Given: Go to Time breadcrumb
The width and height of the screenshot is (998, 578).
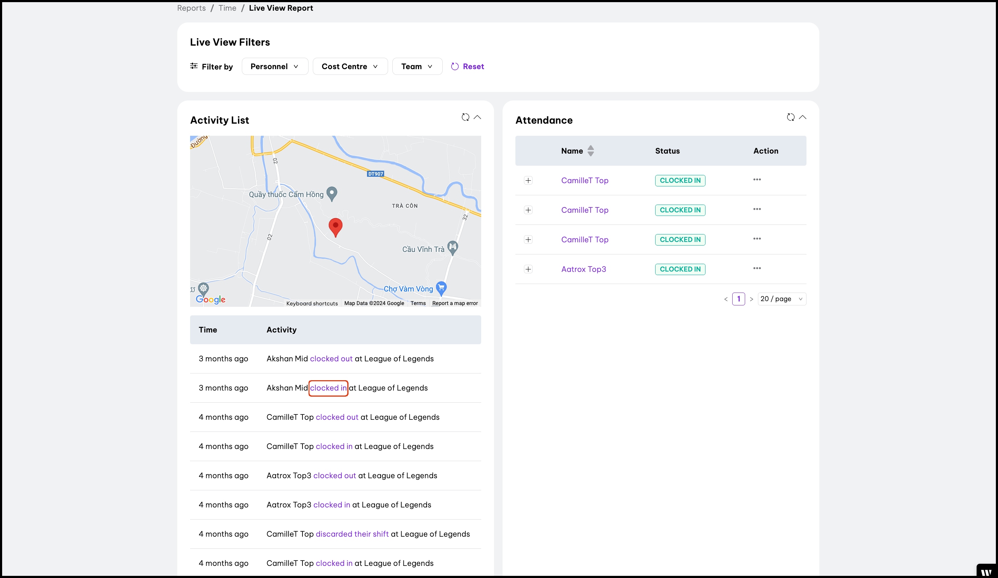Looking at the screenshot, I should coord(227,8).
